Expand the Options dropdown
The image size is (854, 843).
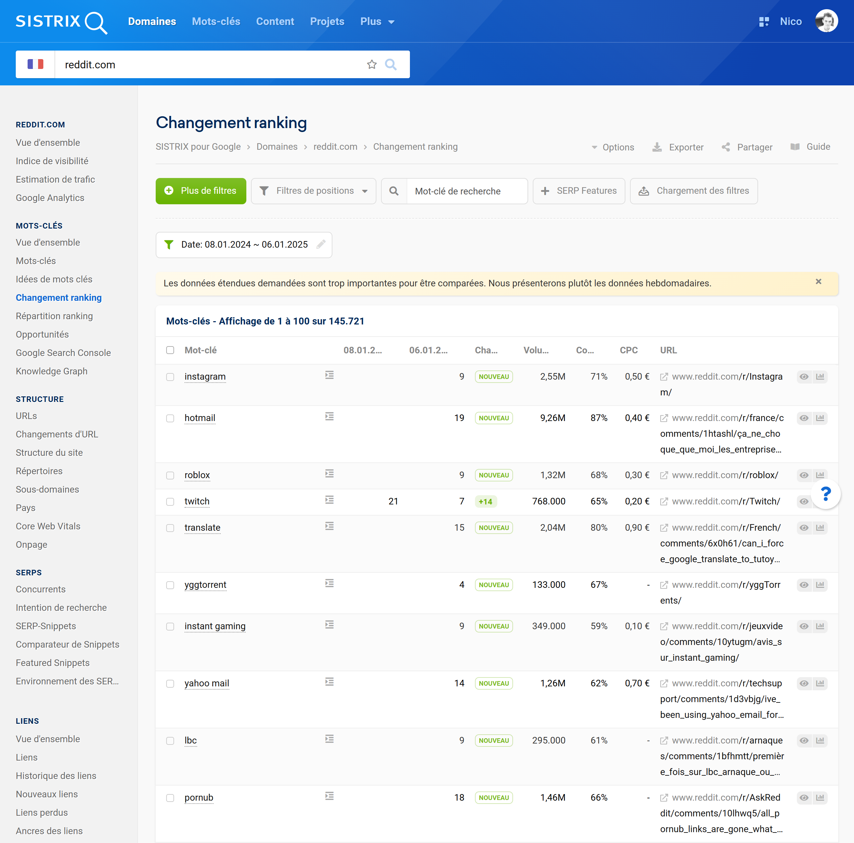tap(613, 147)
